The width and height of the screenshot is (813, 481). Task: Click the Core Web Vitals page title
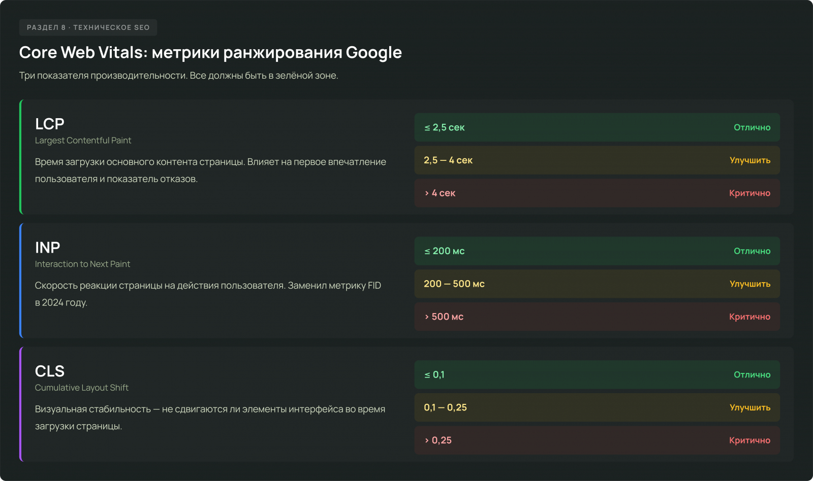coord(210,52)
